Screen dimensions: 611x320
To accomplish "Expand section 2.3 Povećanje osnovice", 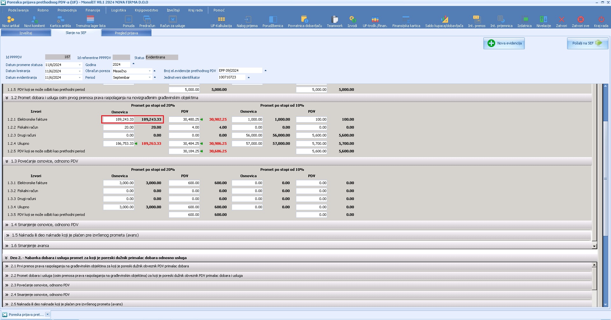I will (x=7, y=285).
